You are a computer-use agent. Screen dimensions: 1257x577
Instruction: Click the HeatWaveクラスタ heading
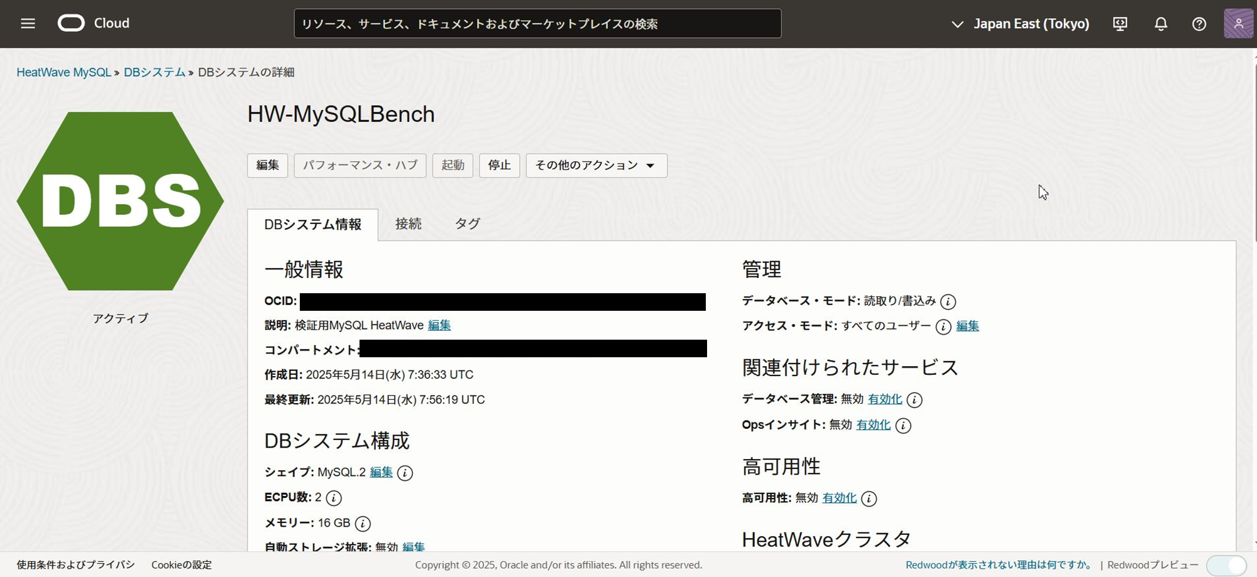click(x=826, y=539)
